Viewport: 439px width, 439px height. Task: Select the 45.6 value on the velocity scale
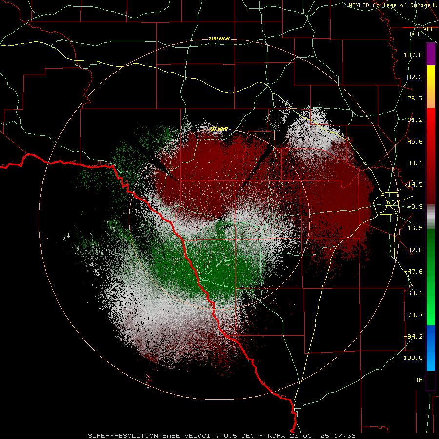(415, 141)
